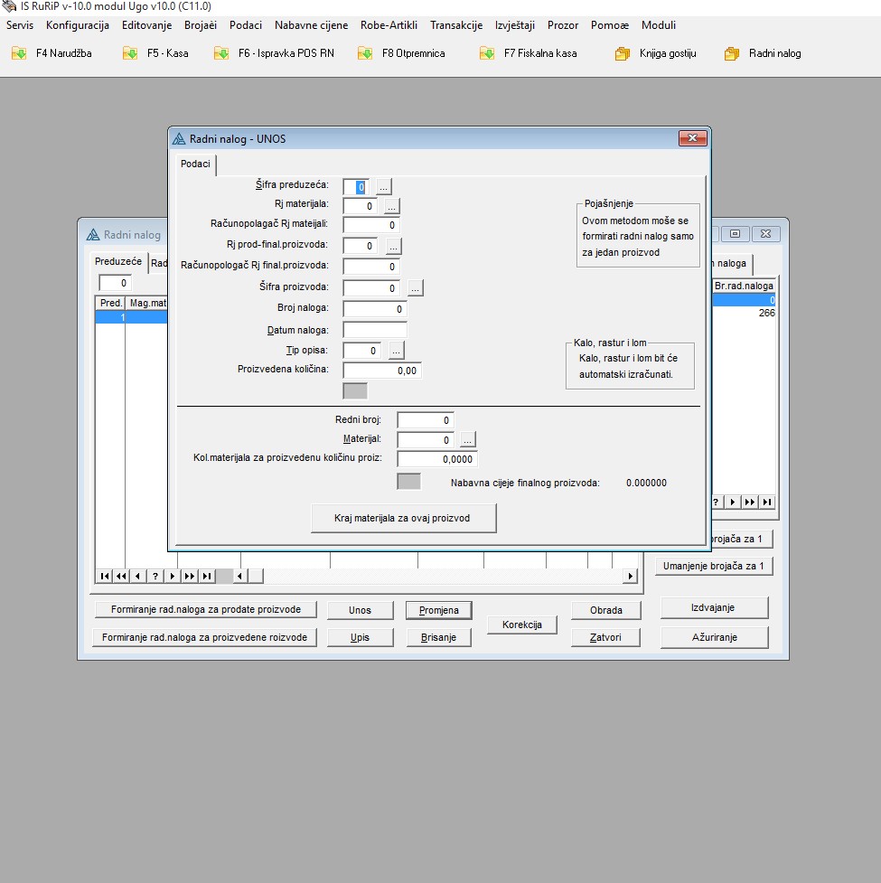
Task: Go to first record in navigator bar
Action: (105, 576)
